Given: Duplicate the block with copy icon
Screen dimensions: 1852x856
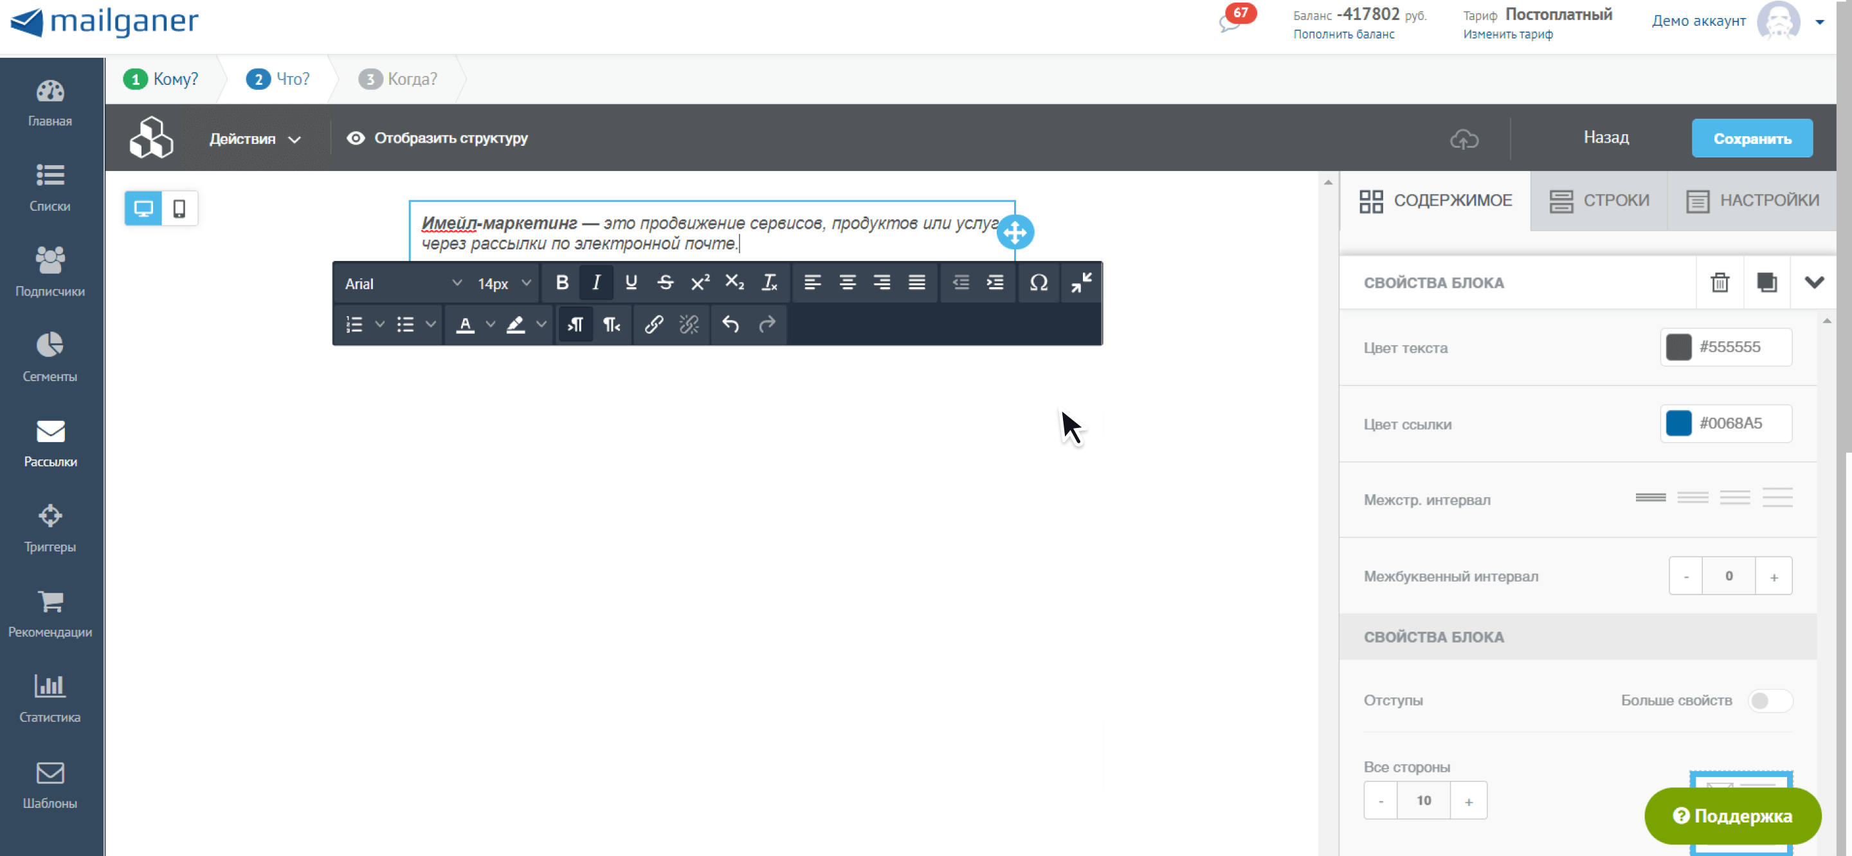Looking at the screenshot, I should [1766, 283].
